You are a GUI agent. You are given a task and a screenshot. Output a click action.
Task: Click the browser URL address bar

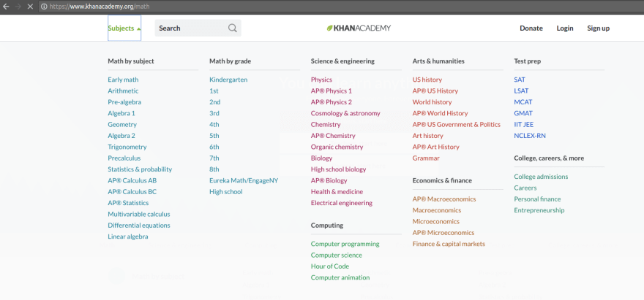[341, 7]
